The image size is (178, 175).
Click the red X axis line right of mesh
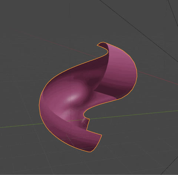click(x=157, y=78)
